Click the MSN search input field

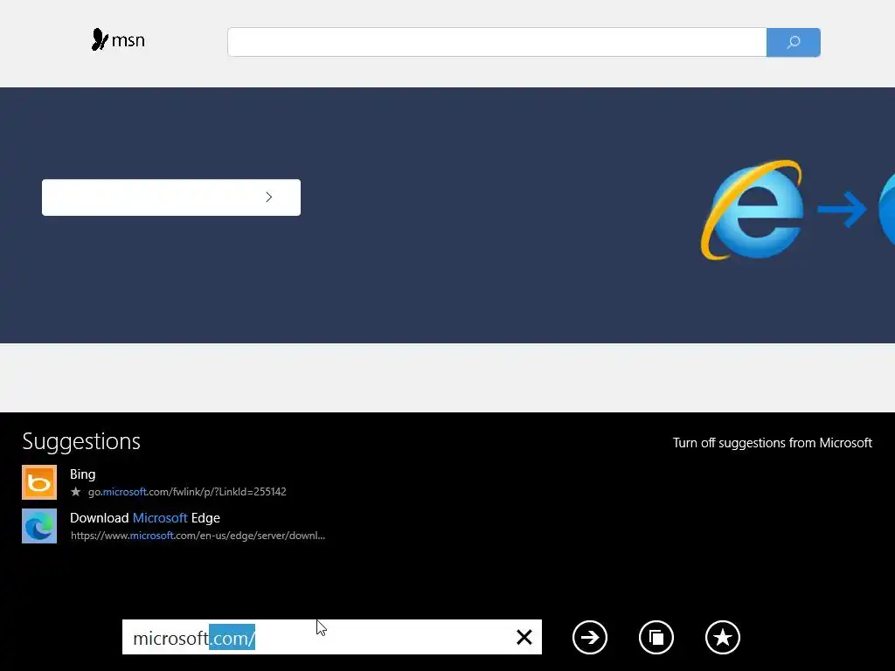click(496, 42)
